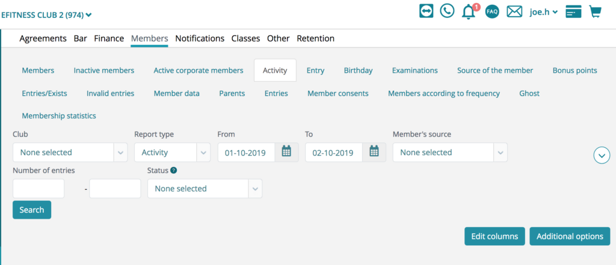Click the Edit columns button
Viewport: 616px width, 265px height.
pos(494,236)
